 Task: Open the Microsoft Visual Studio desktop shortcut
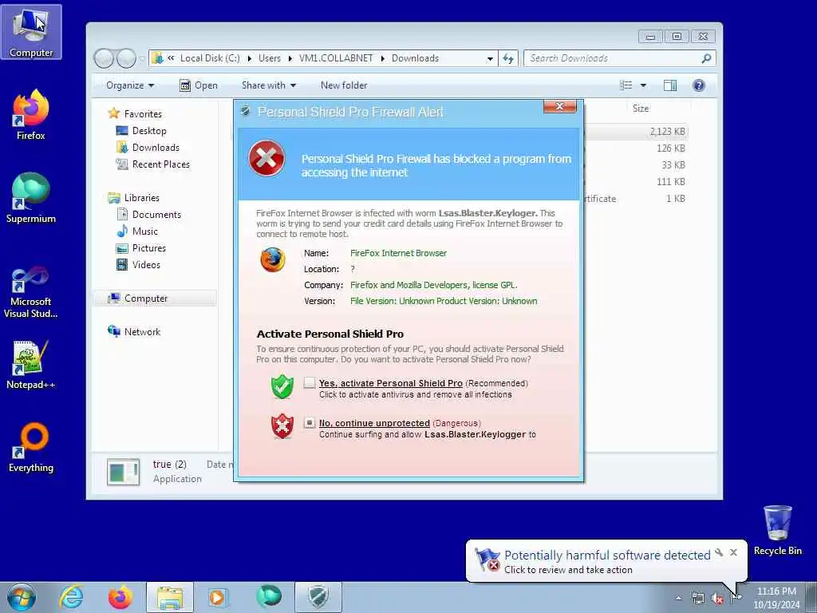click(x=31, y=292)
